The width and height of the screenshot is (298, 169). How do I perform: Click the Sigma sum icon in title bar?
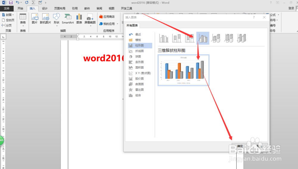click(33, 2)
